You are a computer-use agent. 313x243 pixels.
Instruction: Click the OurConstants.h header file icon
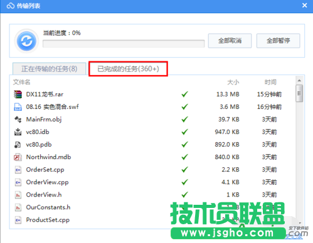[18, 207]
